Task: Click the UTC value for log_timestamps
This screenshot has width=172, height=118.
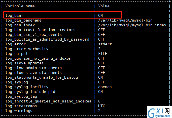Action: pos(101,106)
